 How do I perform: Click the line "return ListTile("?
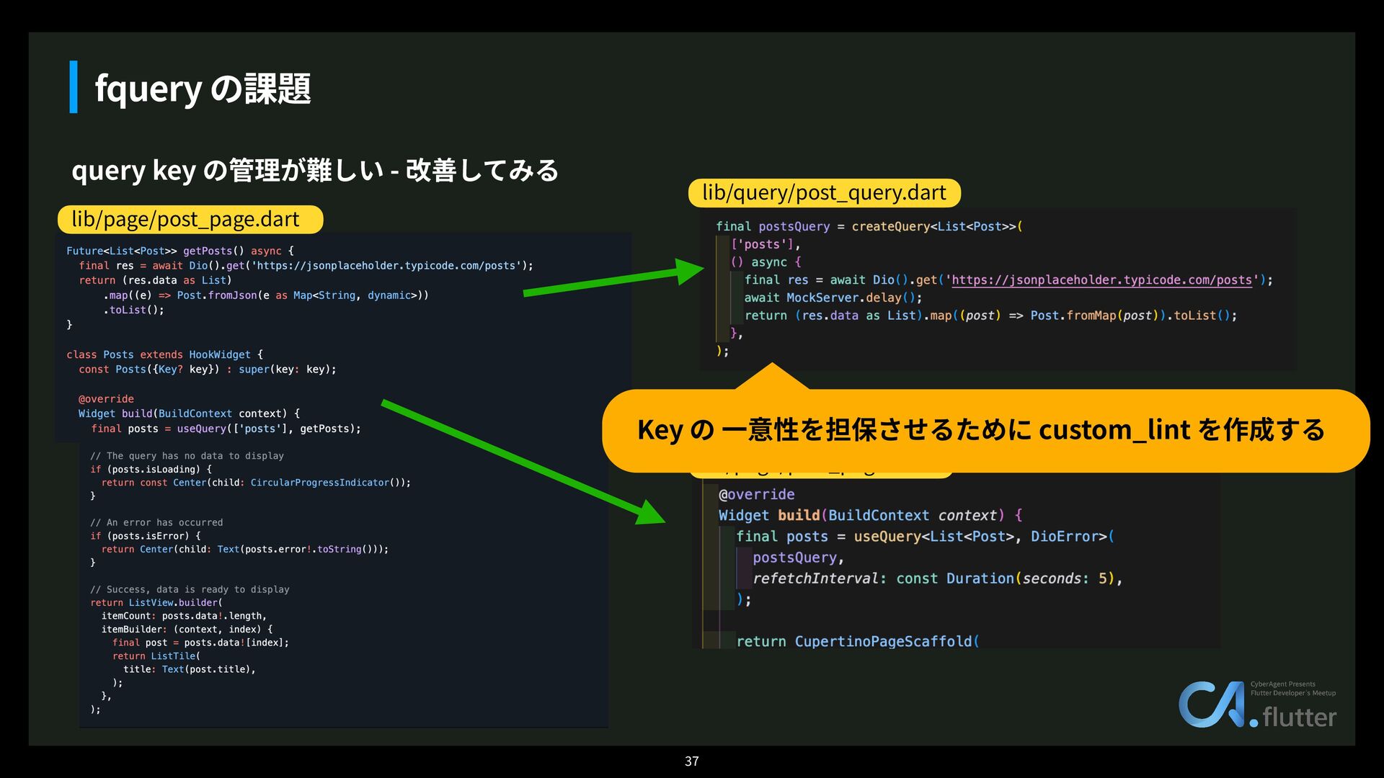156,656
